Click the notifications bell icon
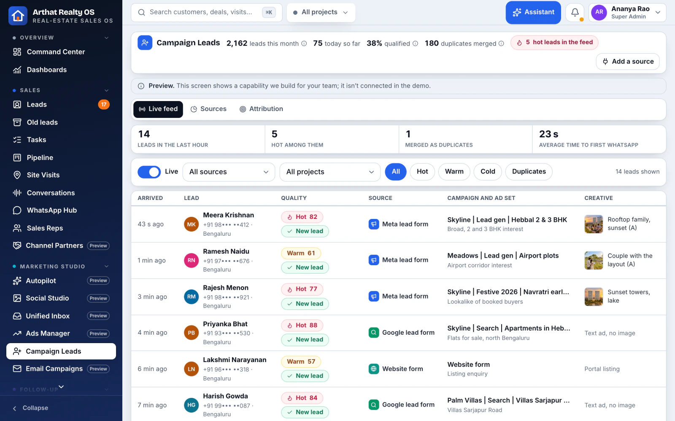This screenshot has width=675, height=421. tap(575, 13)
